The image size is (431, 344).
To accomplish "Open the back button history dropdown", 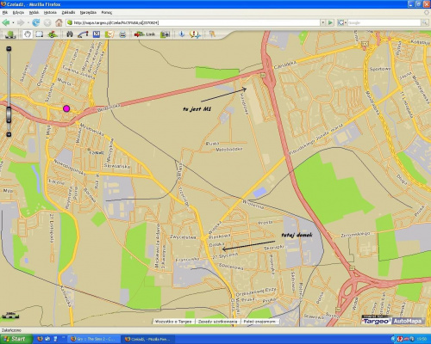I will (x=13, y=22).
